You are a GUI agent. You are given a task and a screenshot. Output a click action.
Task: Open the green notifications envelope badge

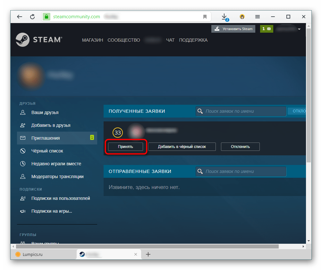[267, 29]
